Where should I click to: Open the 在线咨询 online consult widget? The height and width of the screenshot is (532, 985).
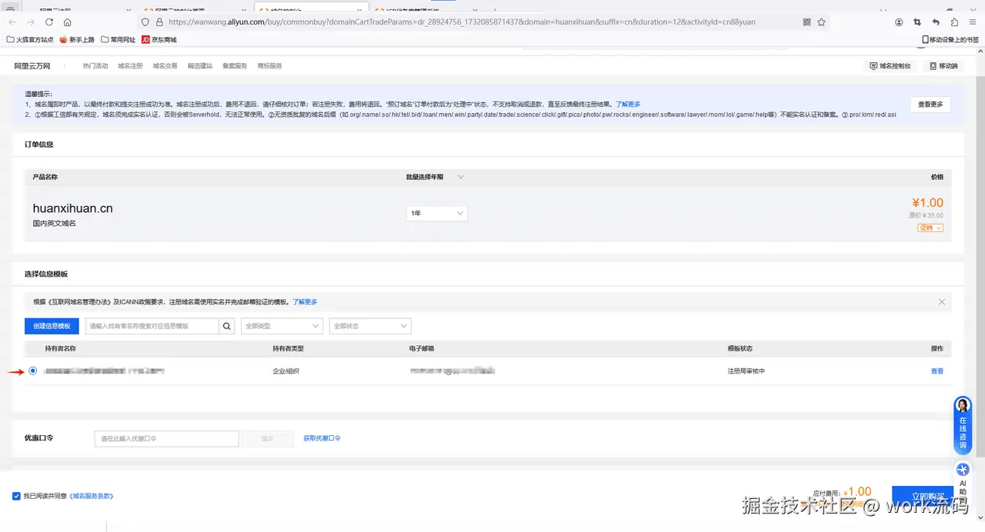click(x=963, y=425)
